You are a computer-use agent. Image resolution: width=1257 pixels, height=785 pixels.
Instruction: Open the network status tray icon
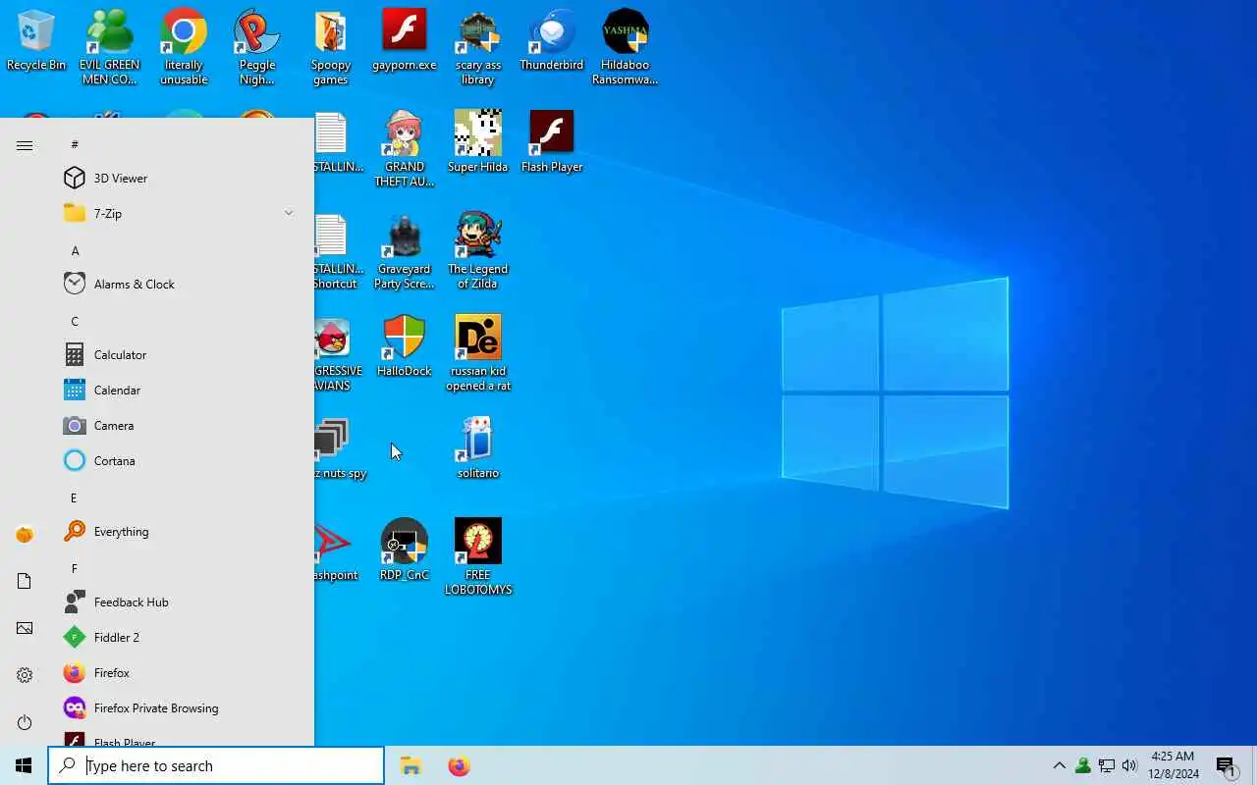click(x=1106, y=765)
